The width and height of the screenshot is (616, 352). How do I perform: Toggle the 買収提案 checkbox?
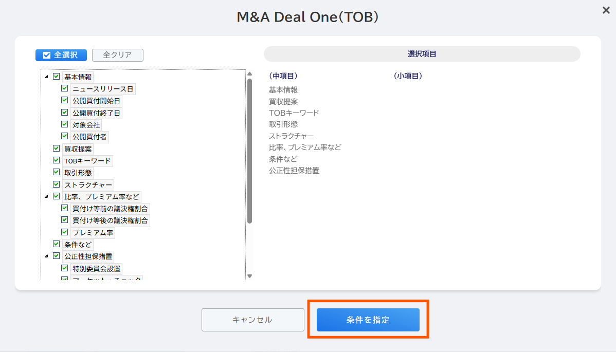click(56, 149)
